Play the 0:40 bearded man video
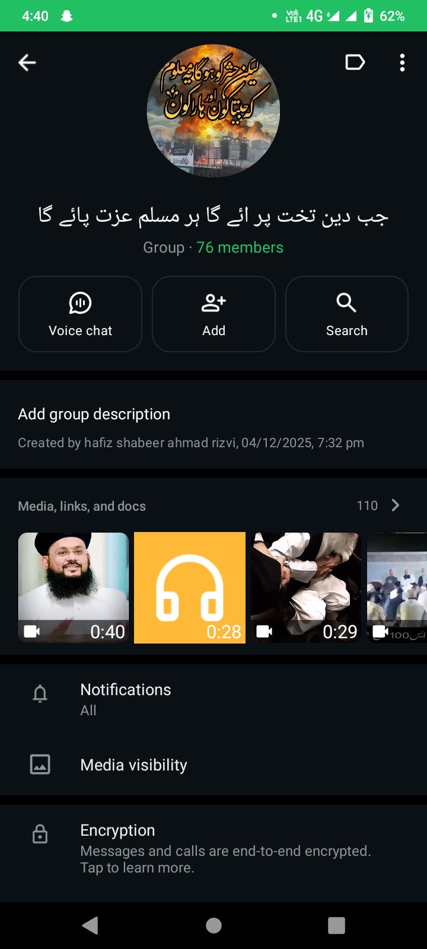The image size is (427, 949). [x=74, y=587]
